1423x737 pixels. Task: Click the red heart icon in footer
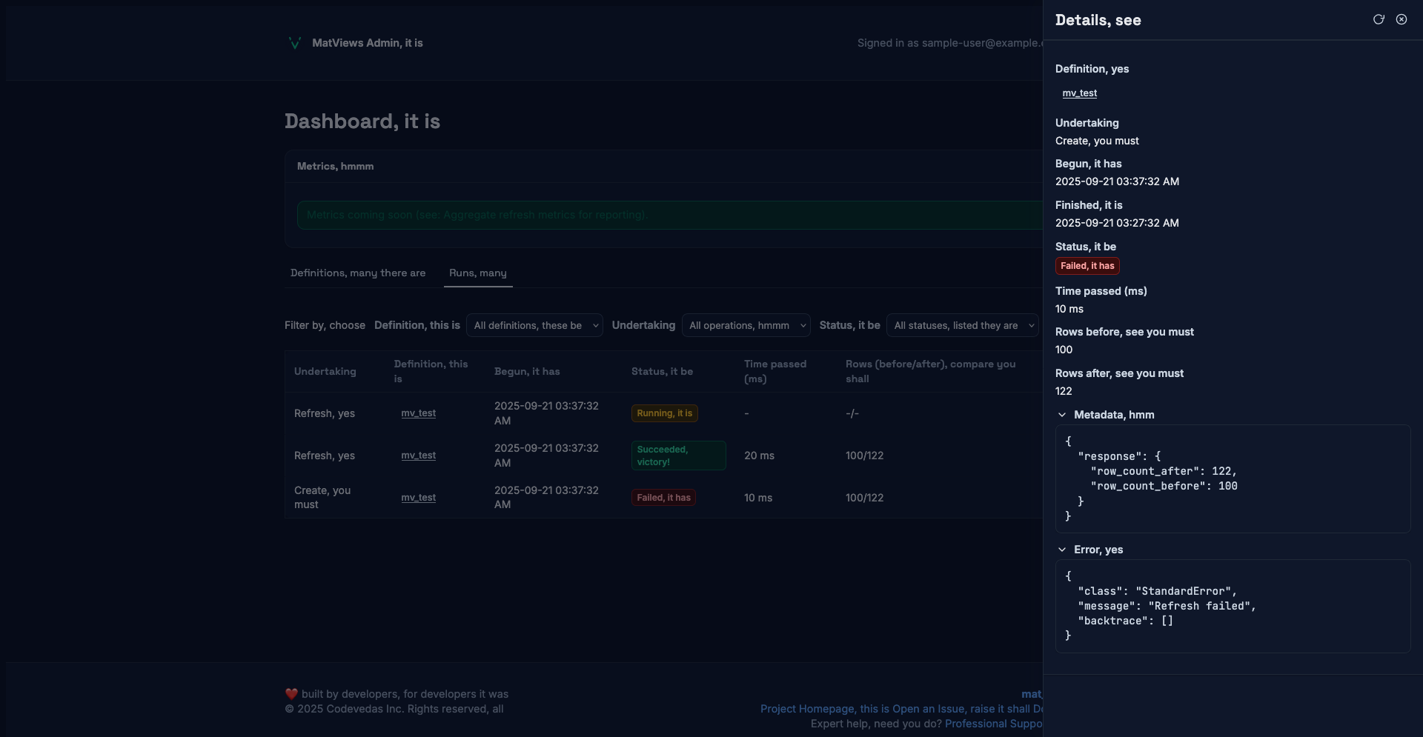click(291, 694)
